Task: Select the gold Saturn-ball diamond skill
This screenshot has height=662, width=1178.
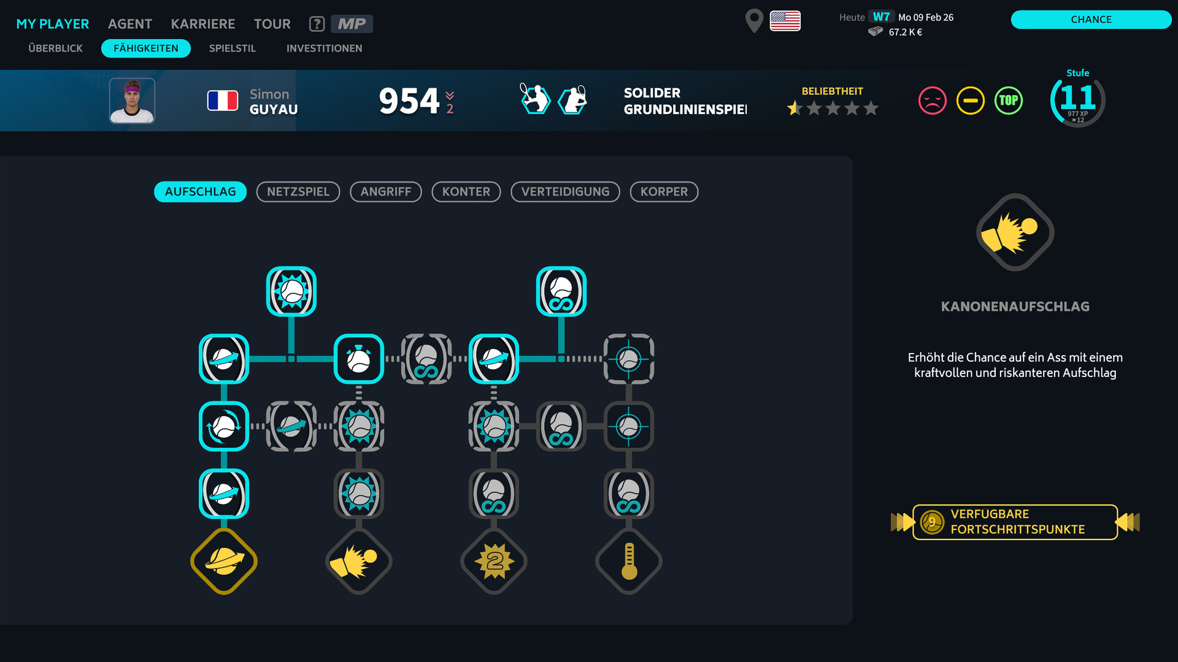Action: coord(224,561)
